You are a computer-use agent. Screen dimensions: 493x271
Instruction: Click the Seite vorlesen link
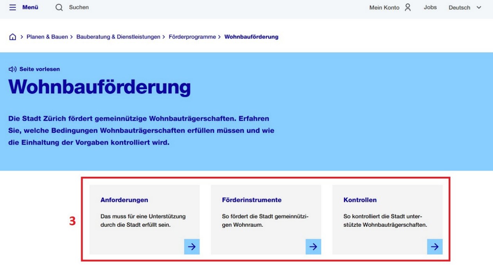40,69
